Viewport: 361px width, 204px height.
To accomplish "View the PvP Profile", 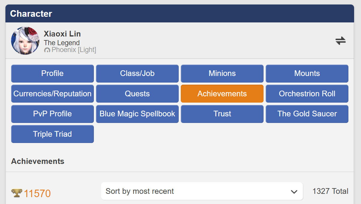I will click(x=52, y=114).
